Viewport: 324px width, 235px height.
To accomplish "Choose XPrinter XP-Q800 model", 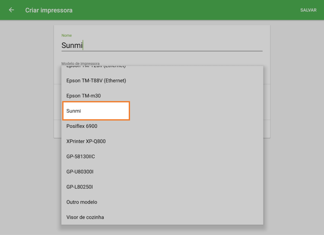I will [86, 141].
